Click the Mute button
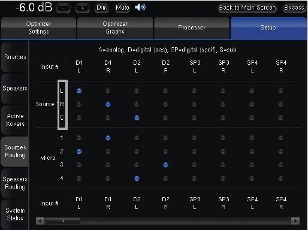The image size is (308, 230). [122, 8]
